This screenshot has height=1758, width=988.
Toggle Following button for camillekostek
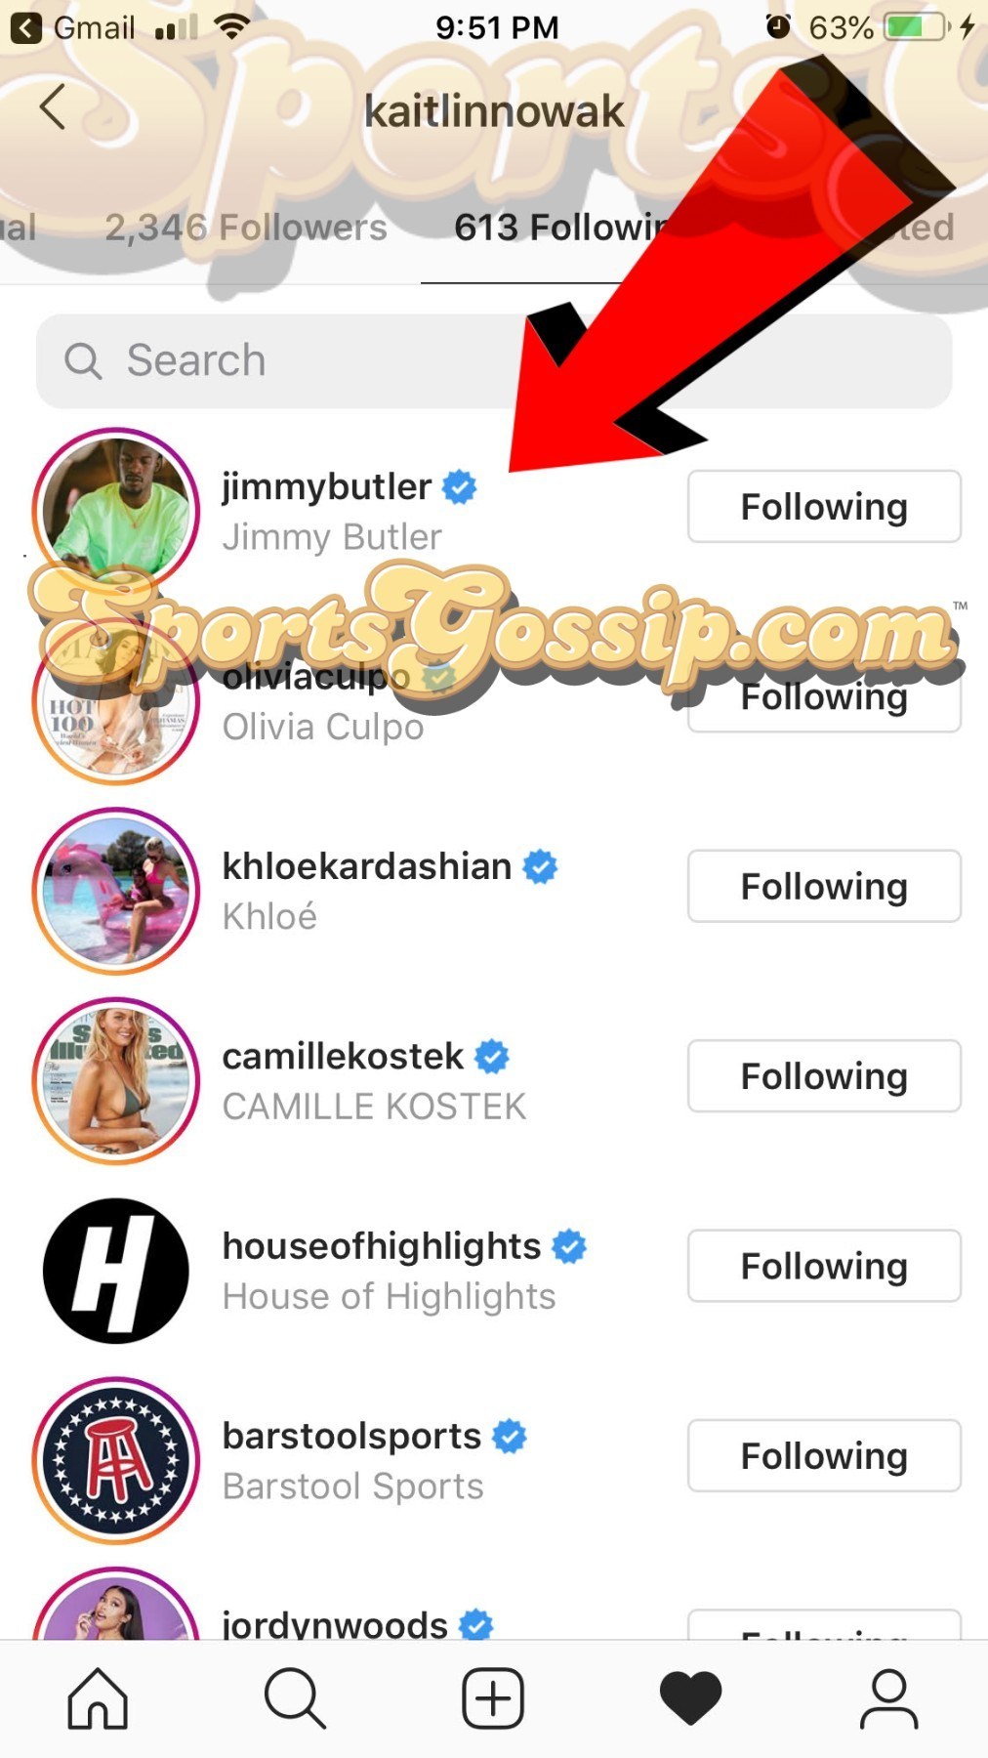(824, 1075)
